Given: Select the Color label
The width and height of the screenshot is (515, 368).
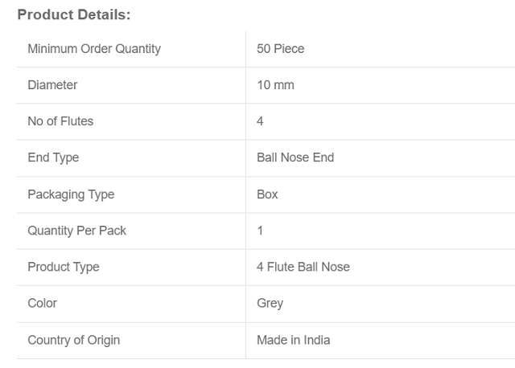Looking at the screenshot, I should 42,303.
